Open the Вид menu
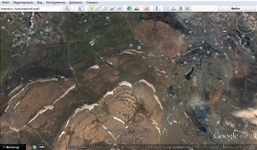The image size is (257, 150). pyautogui.click(x=39, y=2)
